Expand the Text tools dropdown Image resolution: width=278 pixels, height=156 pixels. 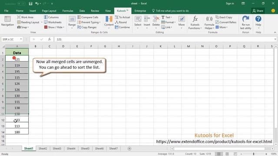point(167,17)
